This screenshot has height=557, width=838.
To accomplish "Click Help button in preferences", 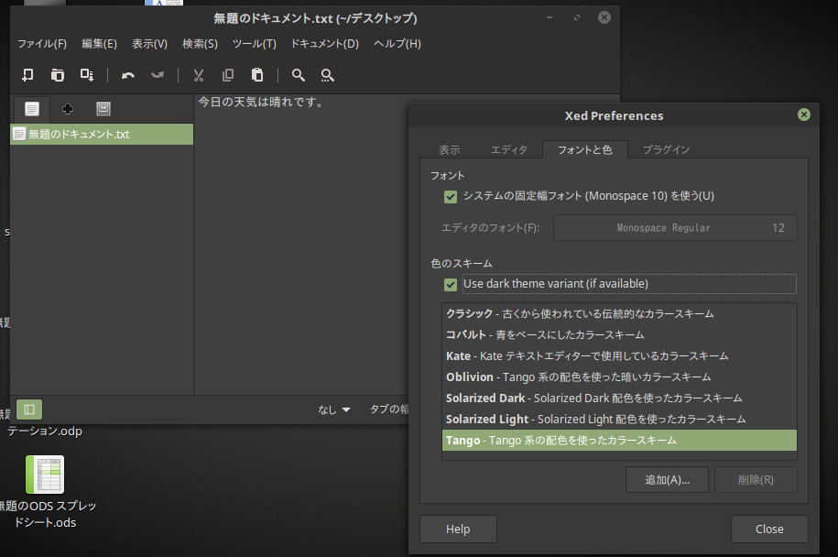I will coord(458,530).
